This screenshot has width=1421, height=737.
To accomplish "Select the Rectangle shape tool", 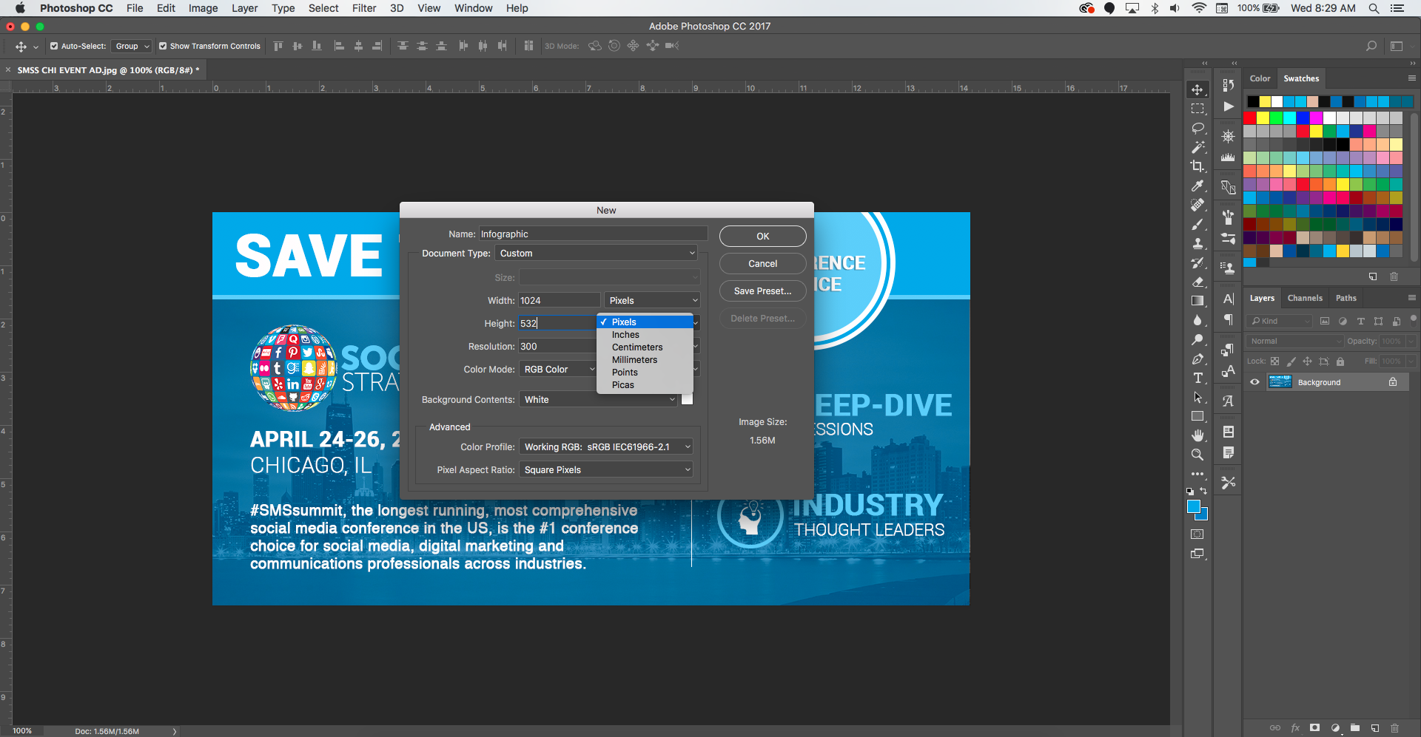I will 1197,416.
